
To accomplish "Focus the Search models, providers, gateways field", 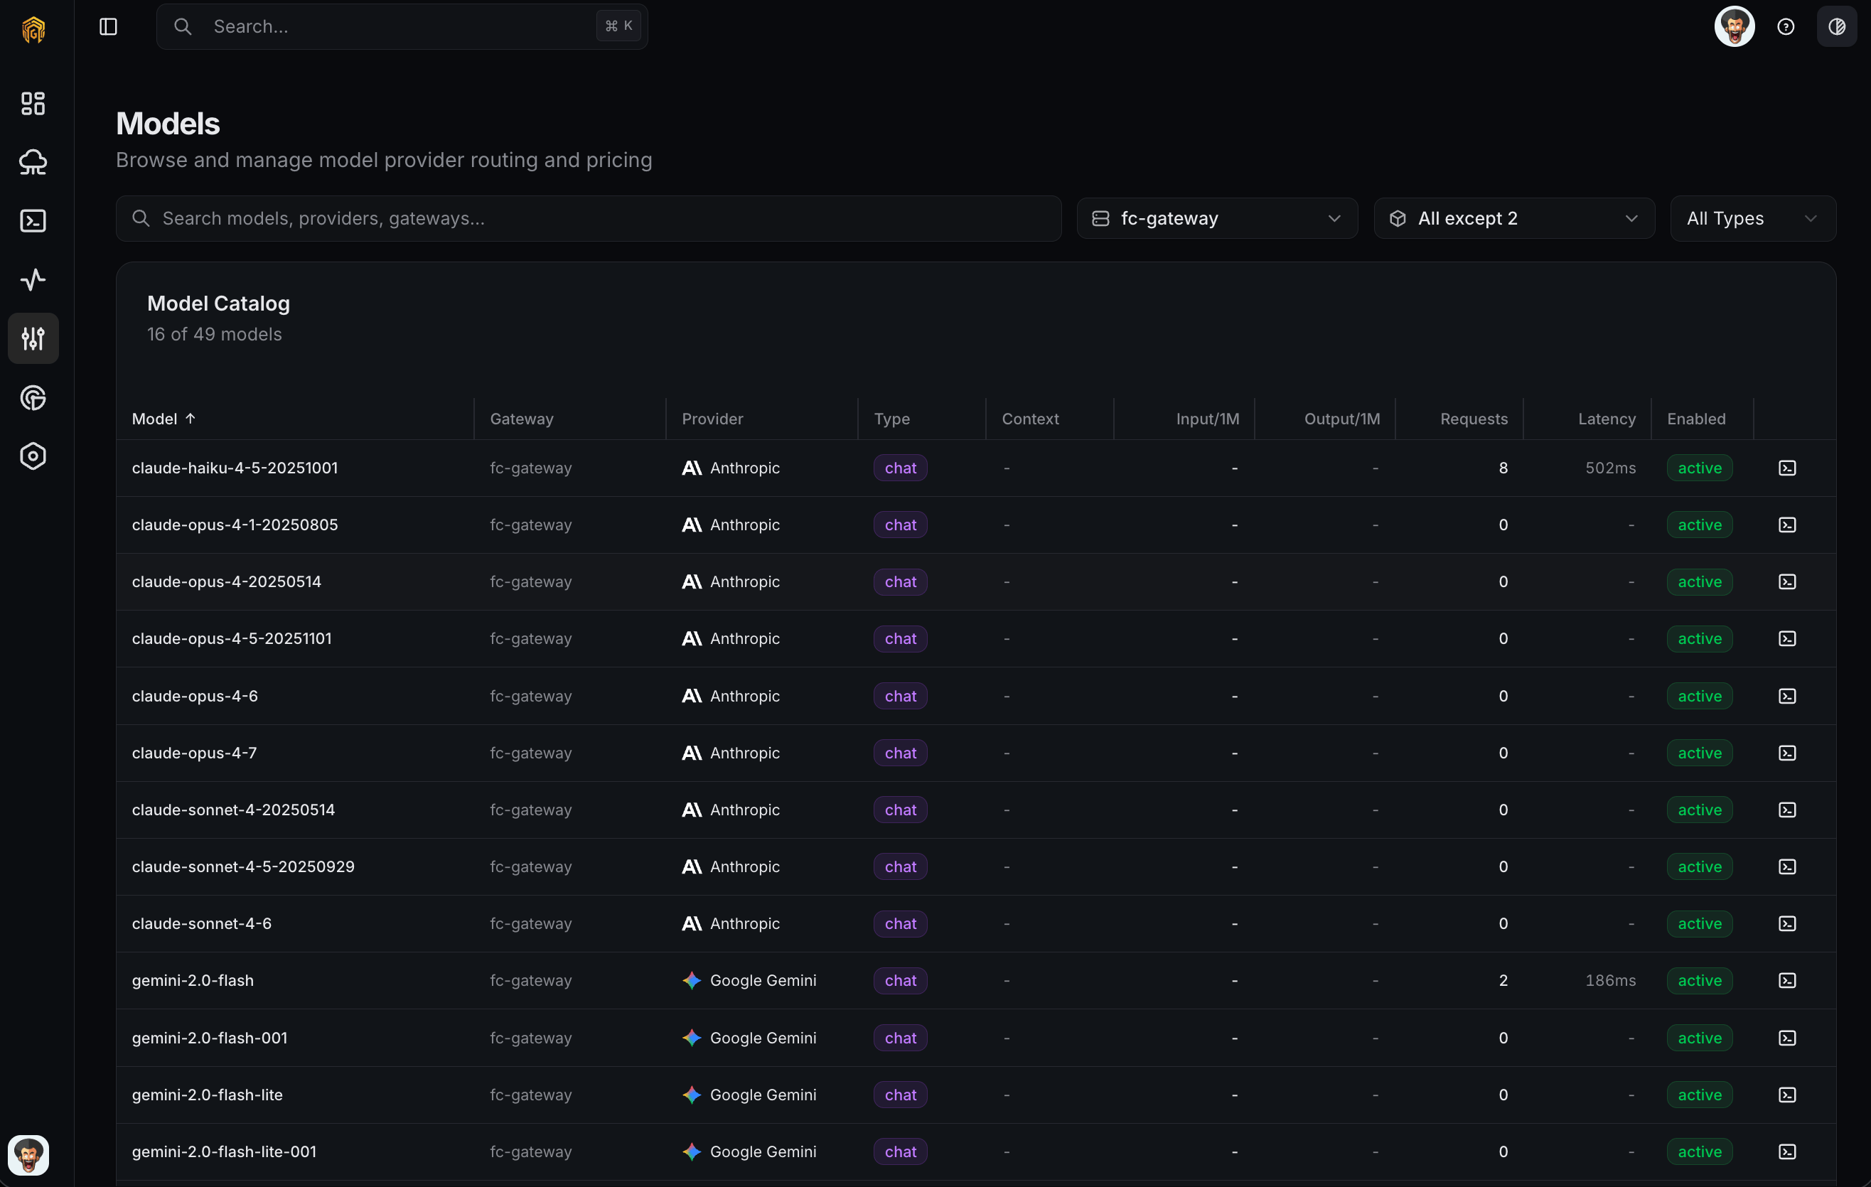I will 588,218.
